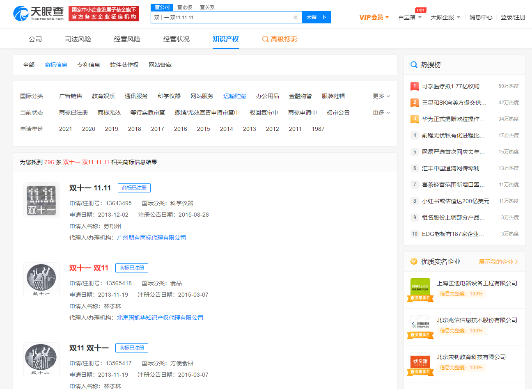Open hot search 华为正式捐赠欧拉操作
The image size is (532, 389).
(454, 119)
